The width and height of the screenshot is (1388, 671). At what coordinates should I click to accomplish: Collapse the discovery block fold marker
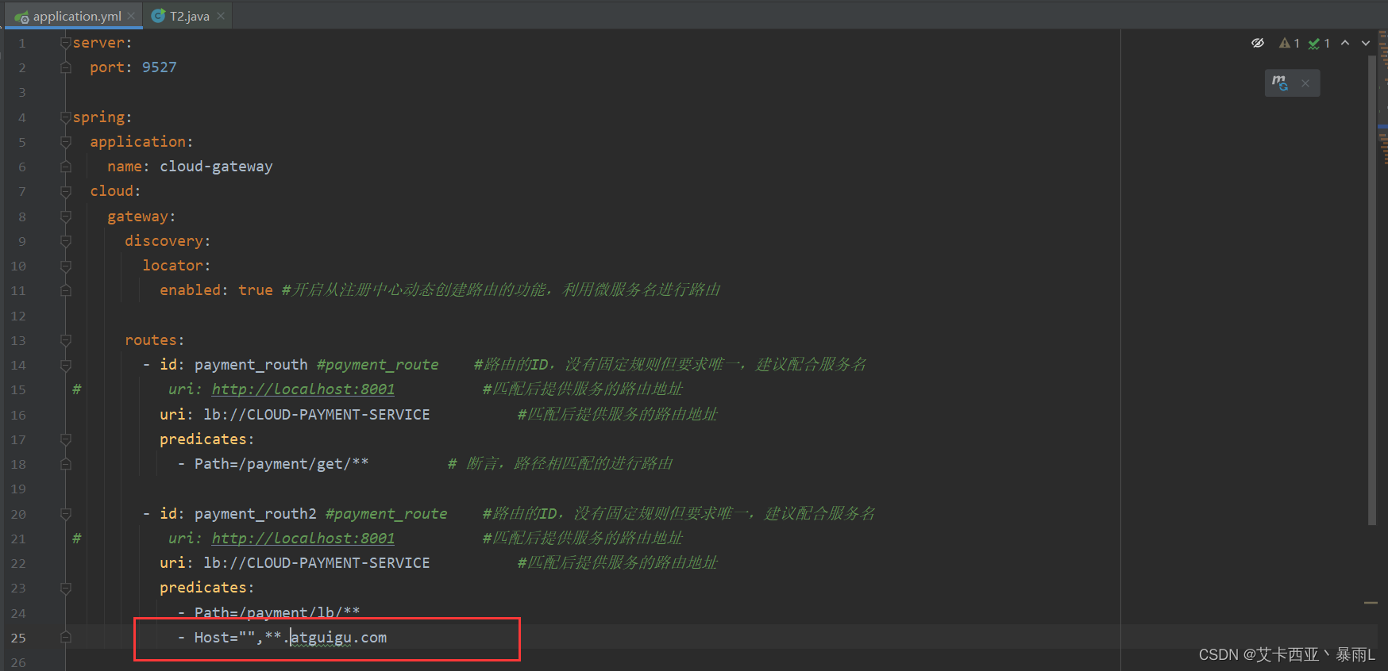[66, 241]
